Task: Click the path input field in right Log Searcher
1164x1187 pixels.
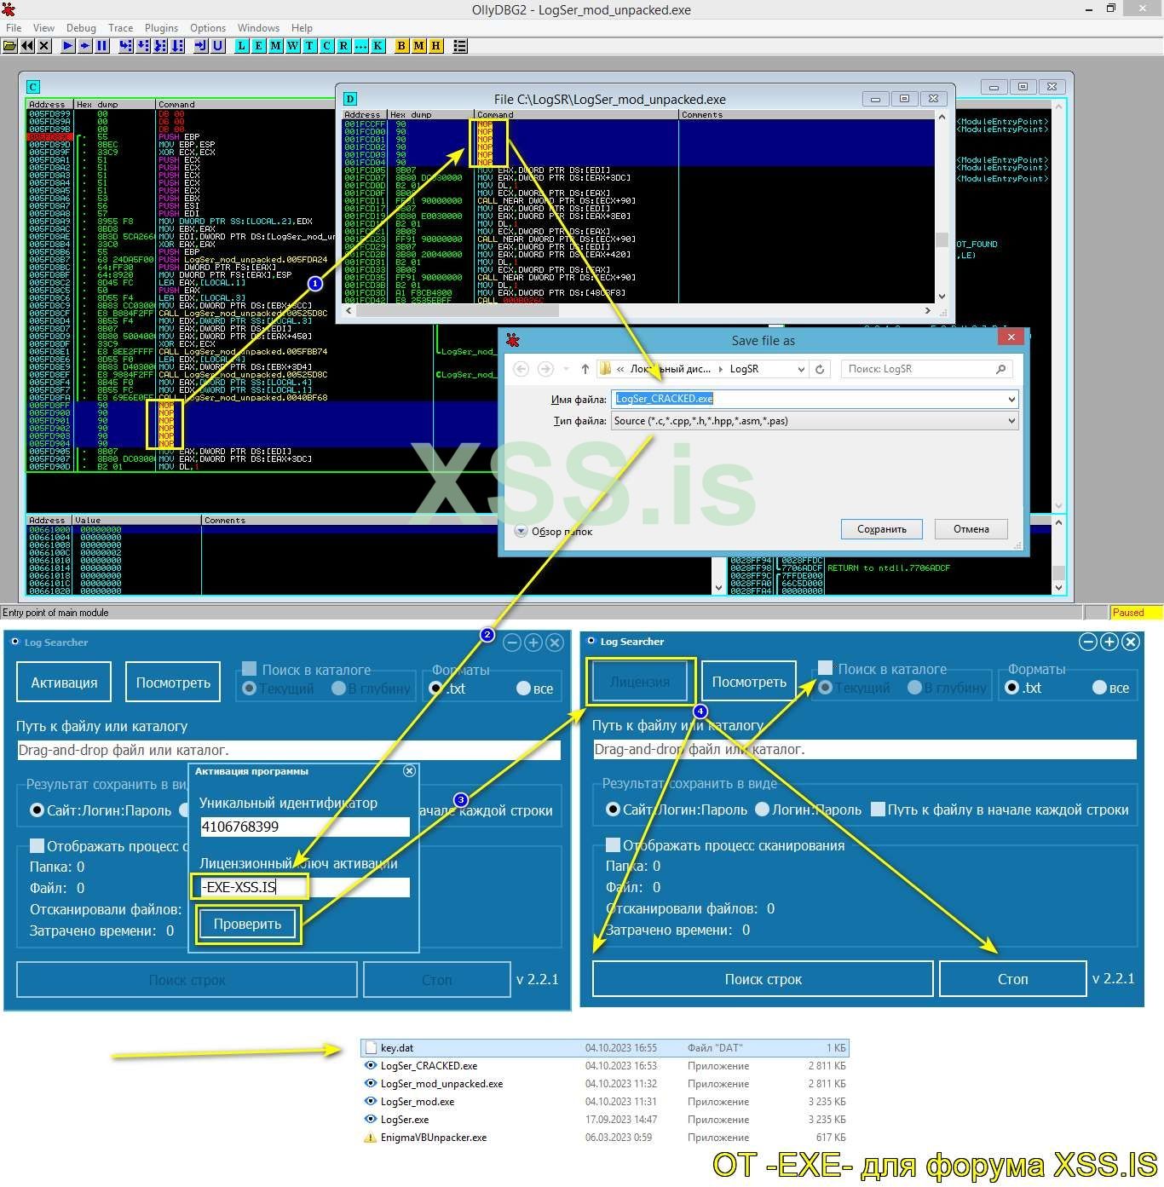Action: point(865,749)
